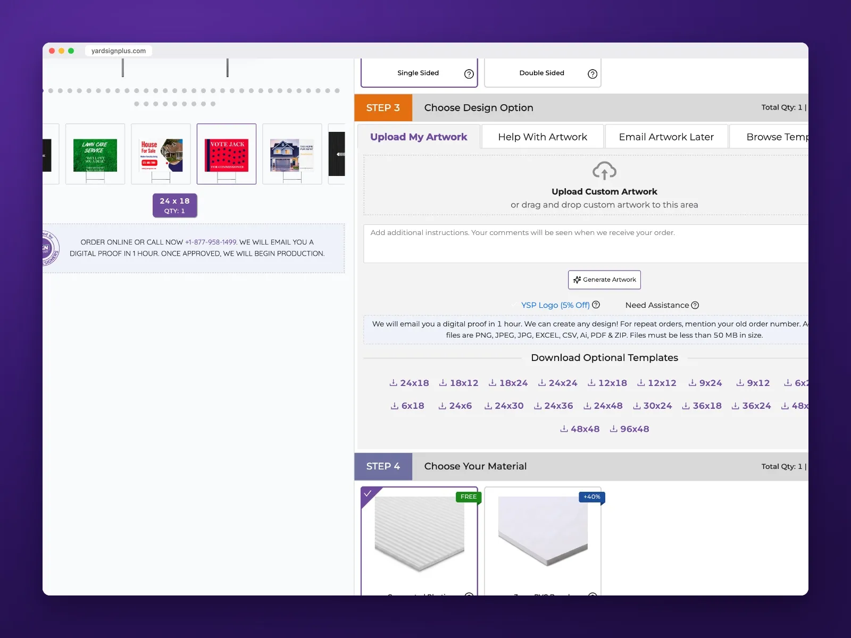Select the FREE corrugated plastic material
Viewport: 851px width, 638px height.
(419, 541)
